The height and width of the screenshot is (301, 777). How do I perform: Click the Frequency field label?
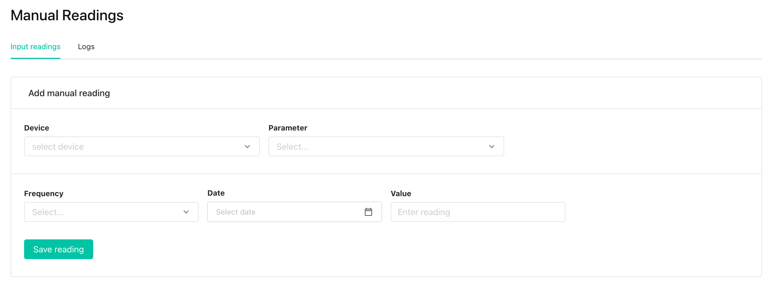coord(44,193)
